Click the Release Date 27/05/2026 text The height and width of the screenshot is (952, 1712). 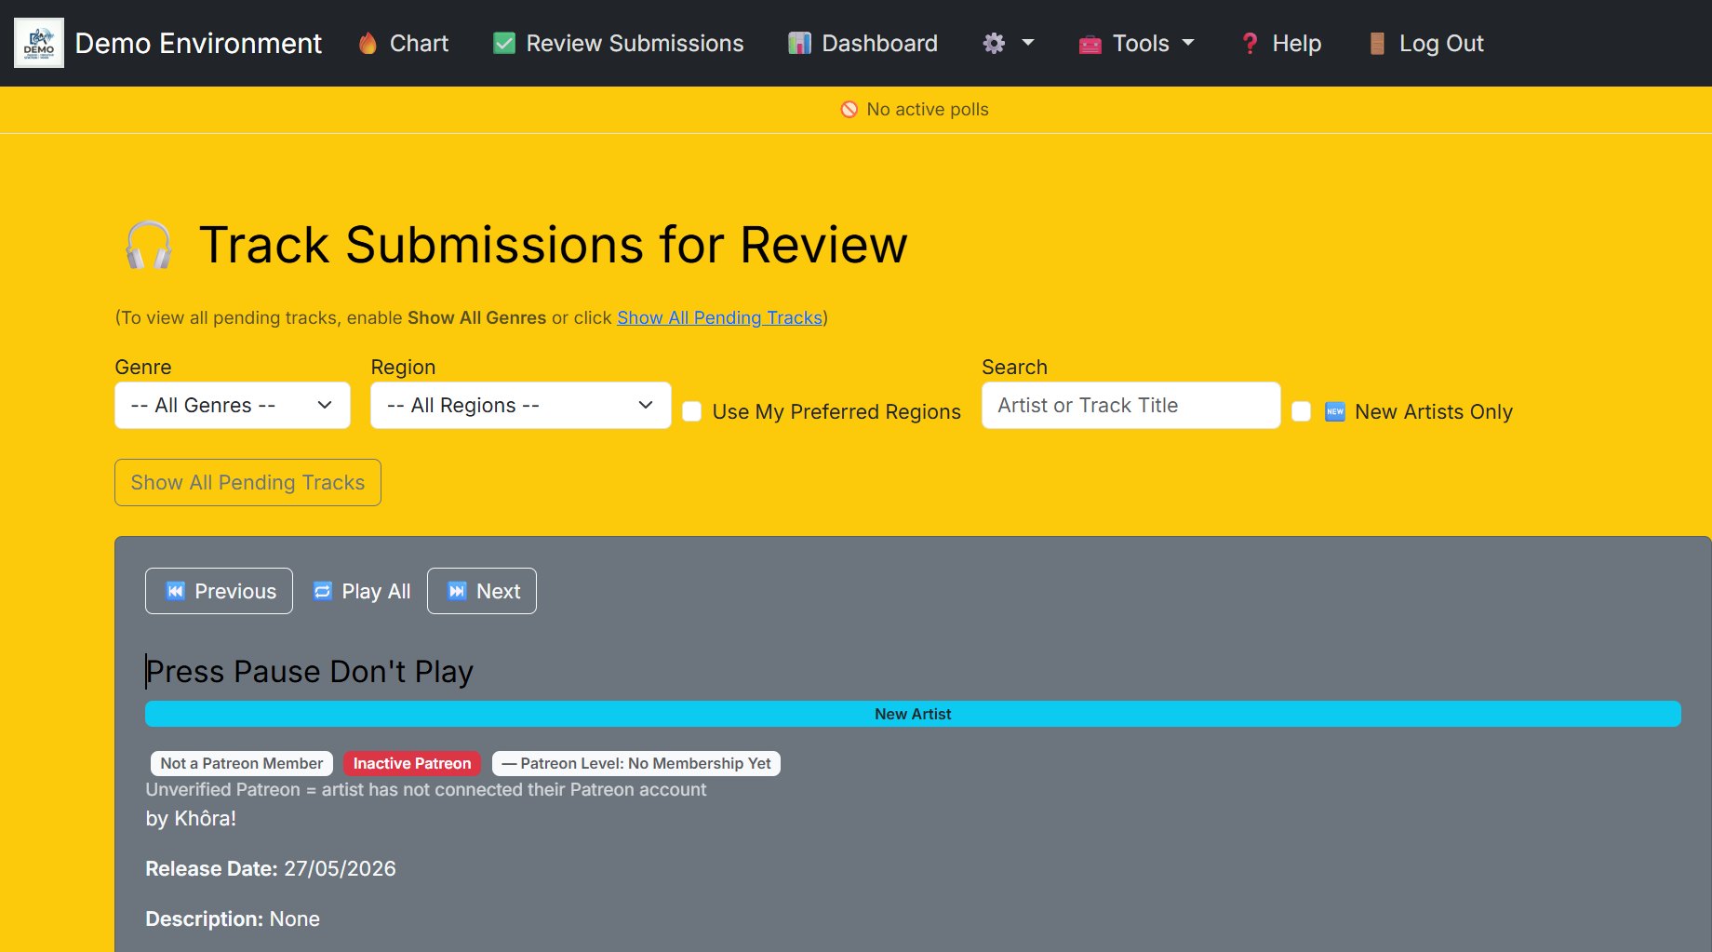(270, 868)
